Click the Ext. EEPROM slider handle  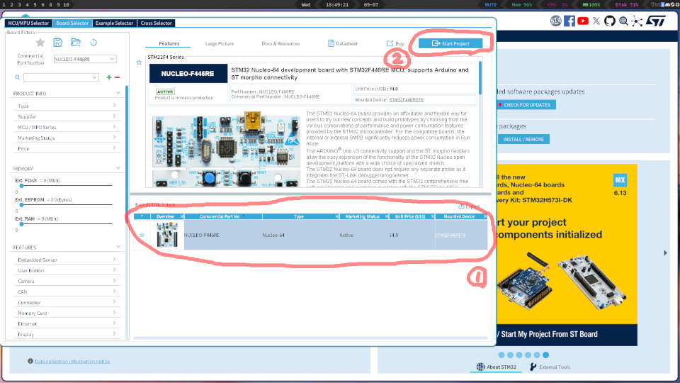pos(21,205)
